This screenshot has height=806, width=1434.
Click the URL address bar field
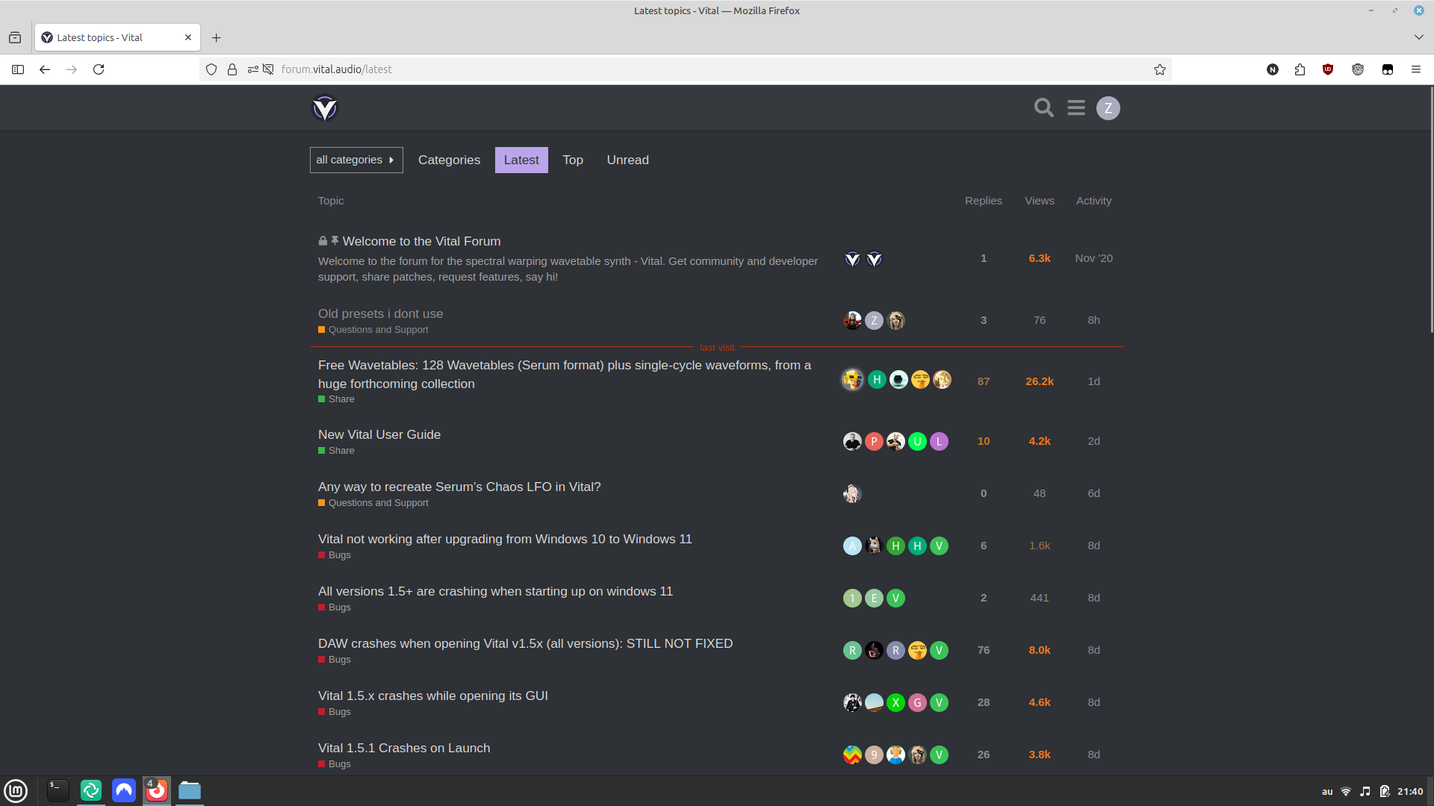(x=672, y=69)
